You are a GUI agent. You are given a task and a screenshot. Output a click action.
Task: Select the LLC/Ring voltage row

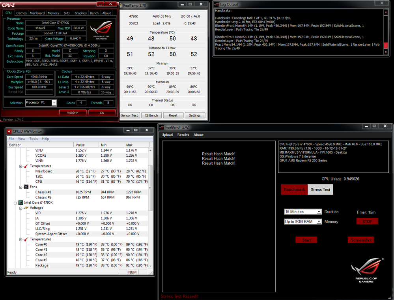pyautogui.click(x=77, y=229)
